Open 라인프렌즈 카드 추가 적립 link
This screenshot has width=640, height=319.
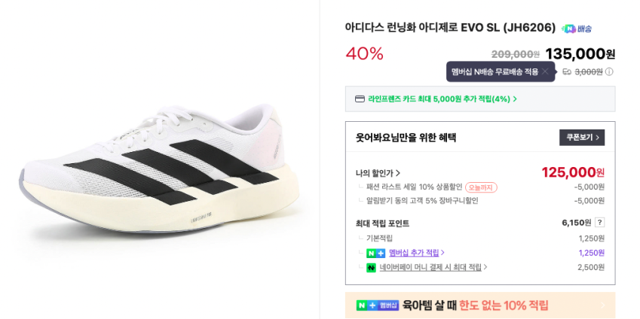[x=442, y=99]
